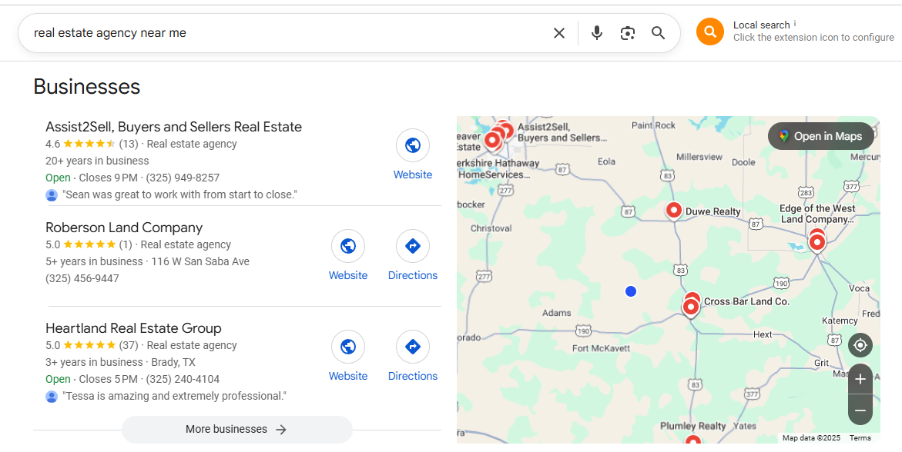
Task: Zoom in on the map
Action: 860,379
